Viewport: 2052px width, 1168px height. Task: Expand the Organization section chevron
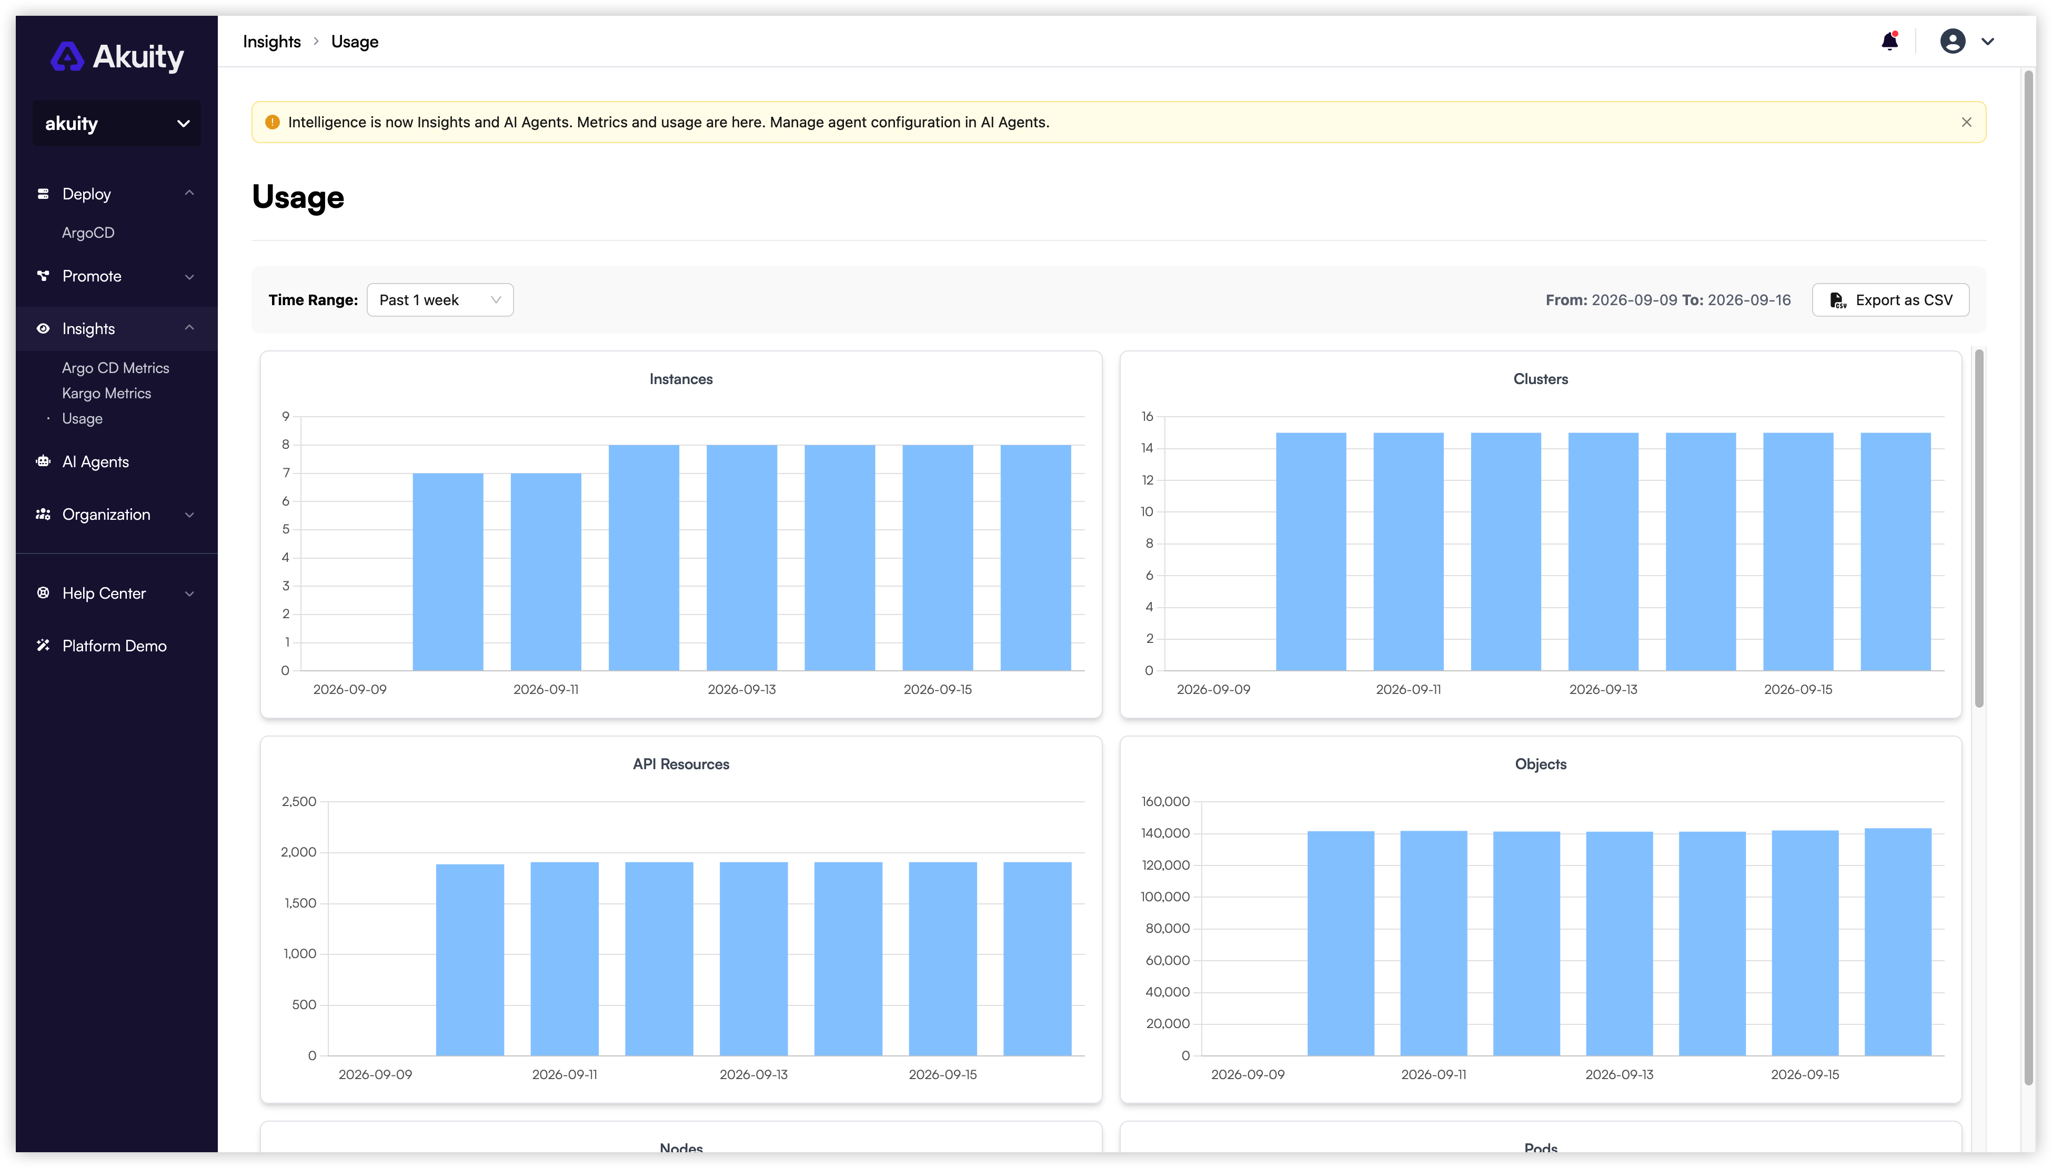[x=189, y=515]
